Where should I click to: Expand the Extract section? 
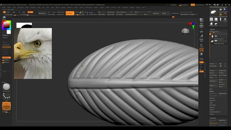point(212,114)
